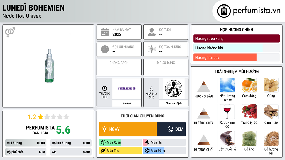285x160 pixels.
Task: Select the Cam thảo licorice image
Action: (x=271, y=112)
